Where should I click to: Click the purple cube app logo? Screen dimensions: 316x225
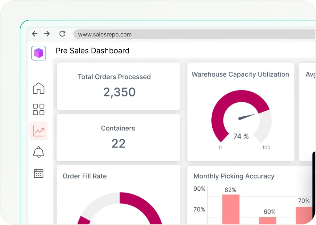39,53
